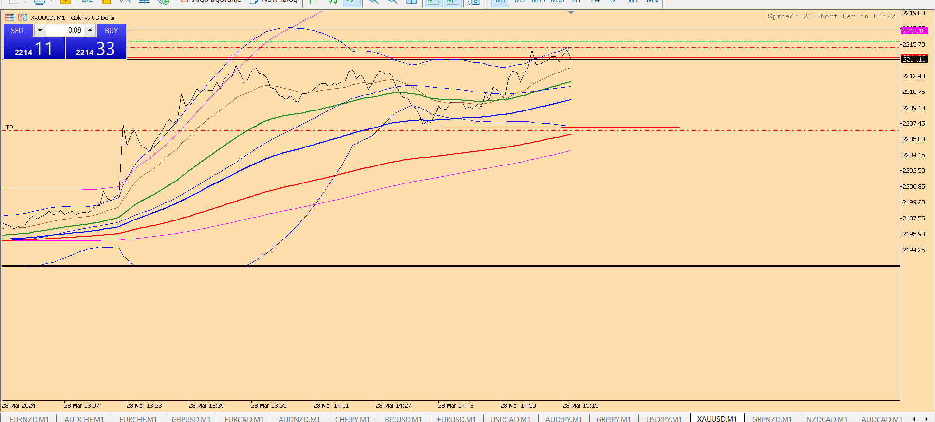Increase trade volume with up arrow
Screen dimensions: 935x422
[x=90, y=30]
